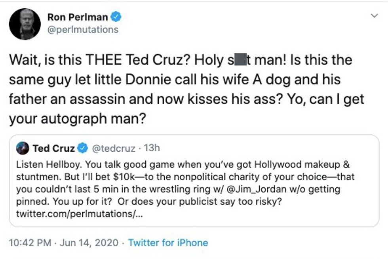Click the verified badge beside Ron Perlman

tap(116, 17)
